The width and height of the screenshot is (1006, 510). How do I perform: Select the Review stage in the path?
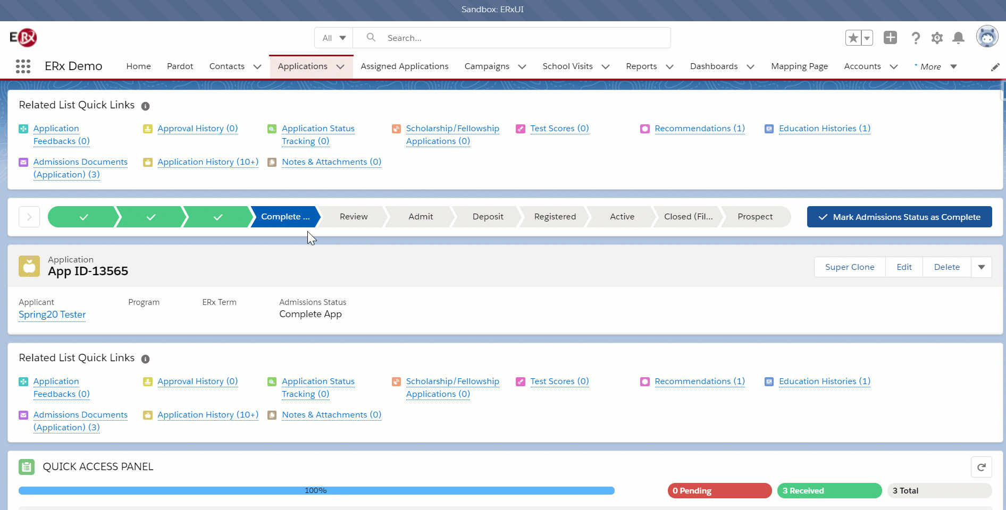[354, 217]
